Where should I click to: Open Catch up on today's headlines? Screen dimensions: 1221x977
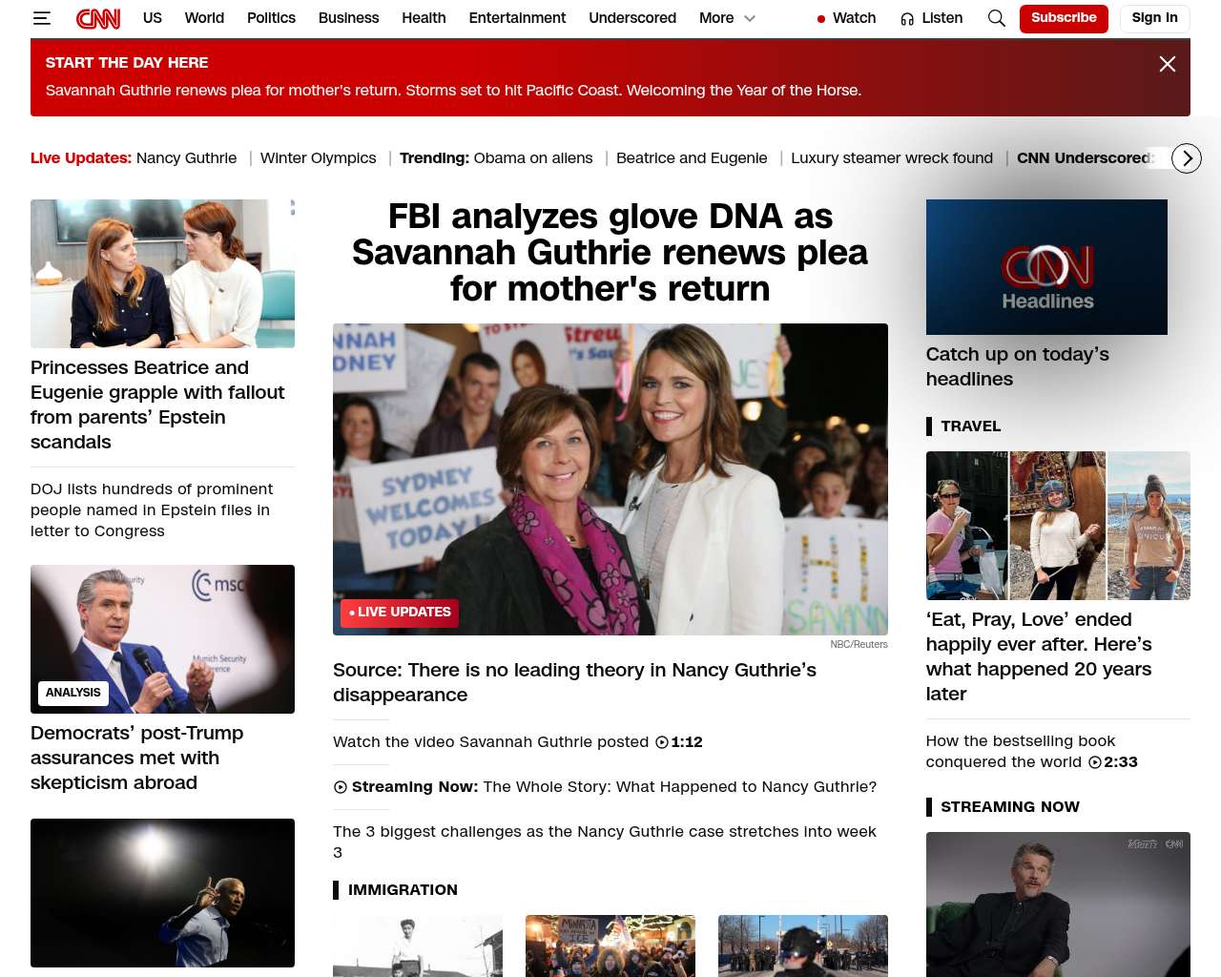(1018, 366)
